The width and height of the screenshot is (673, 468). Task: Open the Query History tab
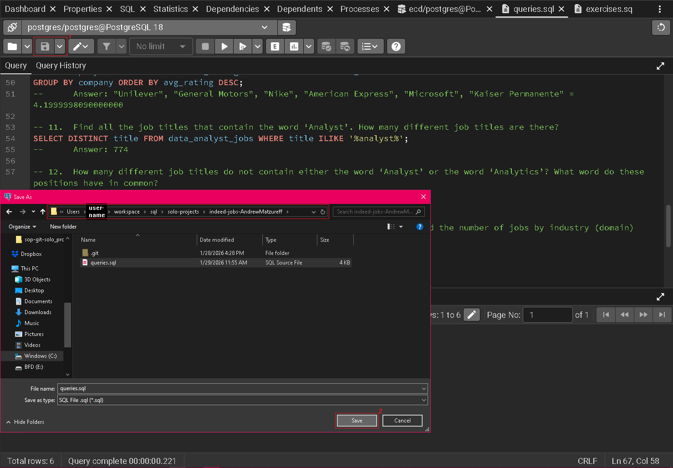point(61,66)
